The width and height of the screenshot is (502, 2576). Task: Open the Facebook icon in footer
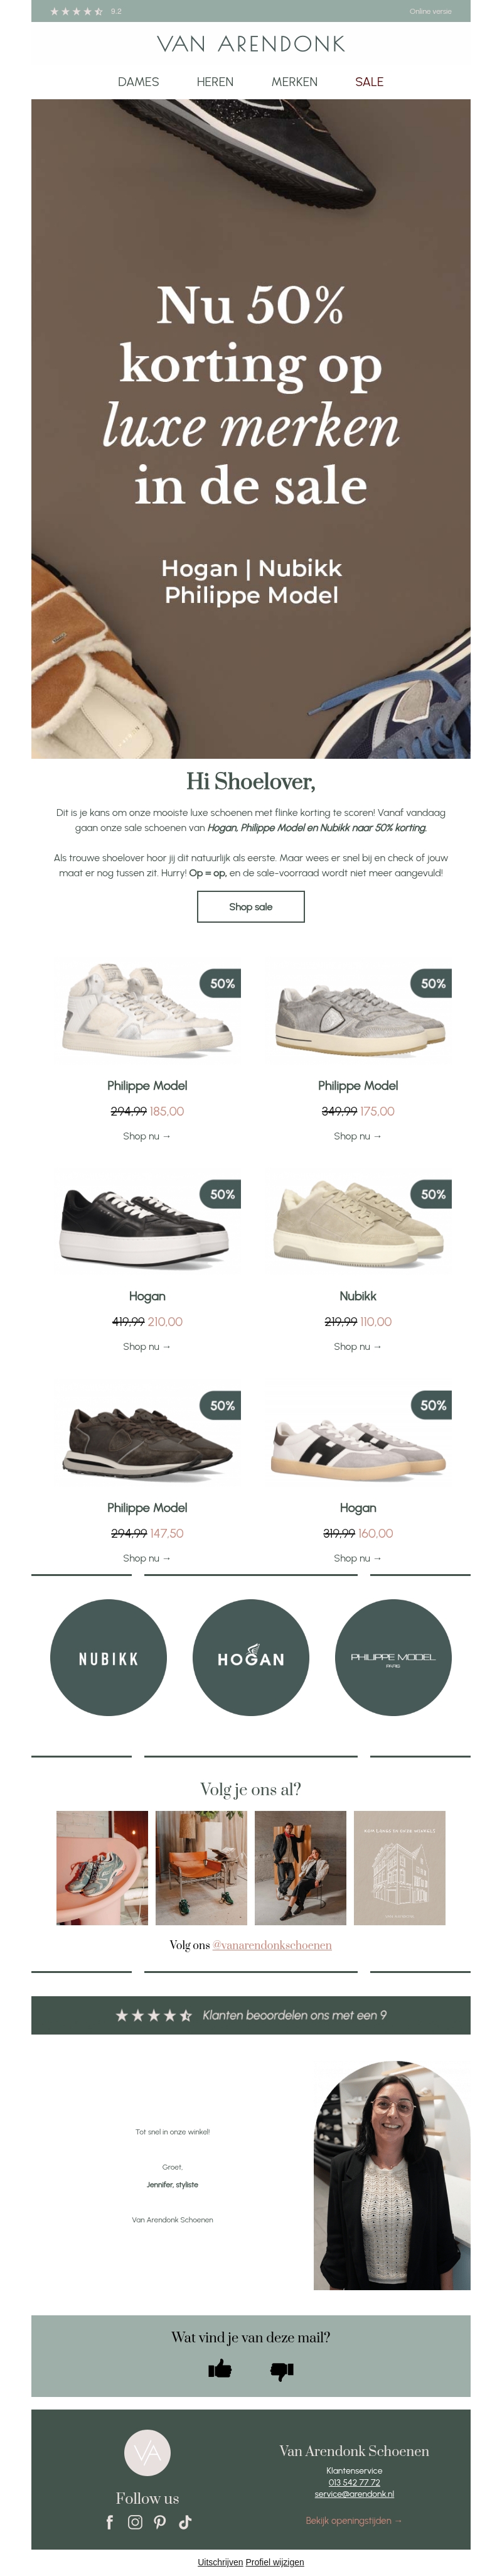(x=110, y=2522)
